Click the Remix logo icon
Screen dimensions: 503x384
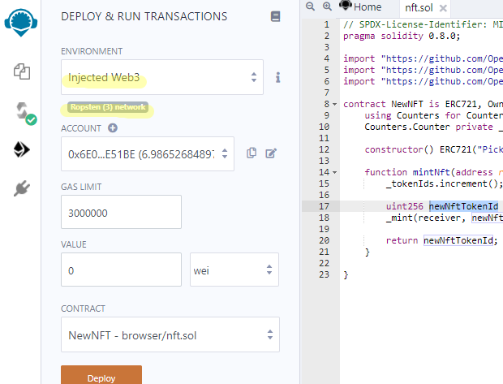(21, 23)
